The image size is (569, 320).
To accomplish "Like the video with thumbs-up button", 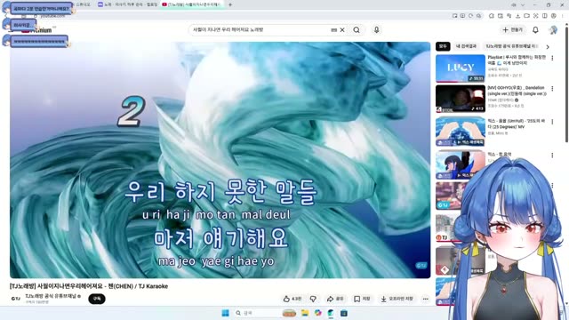I will (x=293, y=299).
